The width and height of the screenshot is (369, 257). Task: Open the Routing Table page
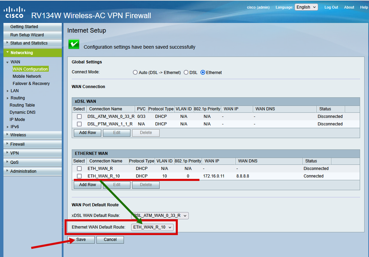point(22,105)
